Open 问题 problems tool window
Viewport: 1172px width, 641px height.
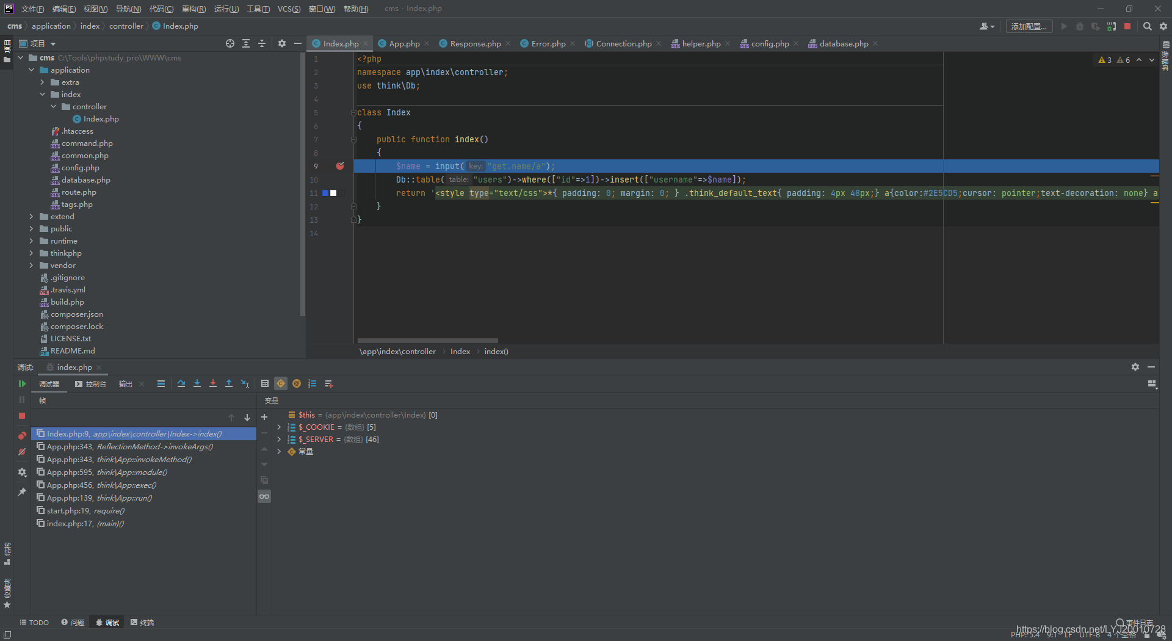[x=73, y=623]
